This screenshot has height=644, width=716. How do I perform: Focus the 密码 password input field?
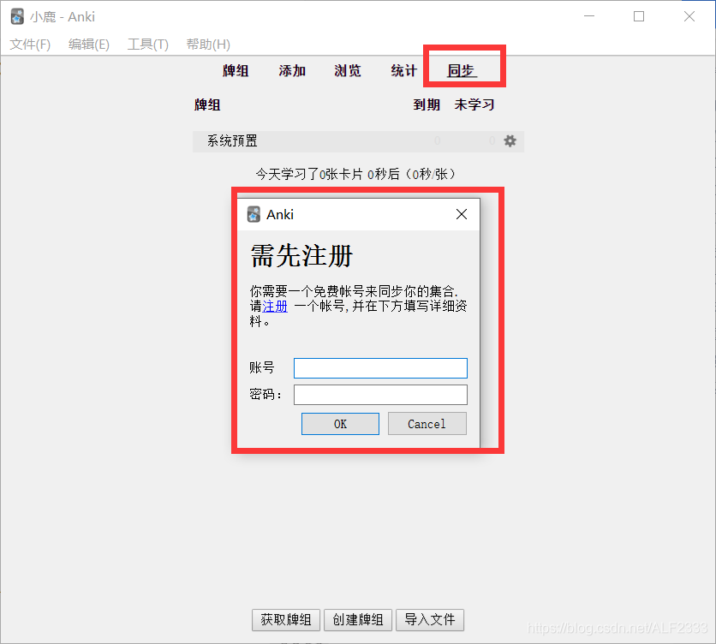380,395
